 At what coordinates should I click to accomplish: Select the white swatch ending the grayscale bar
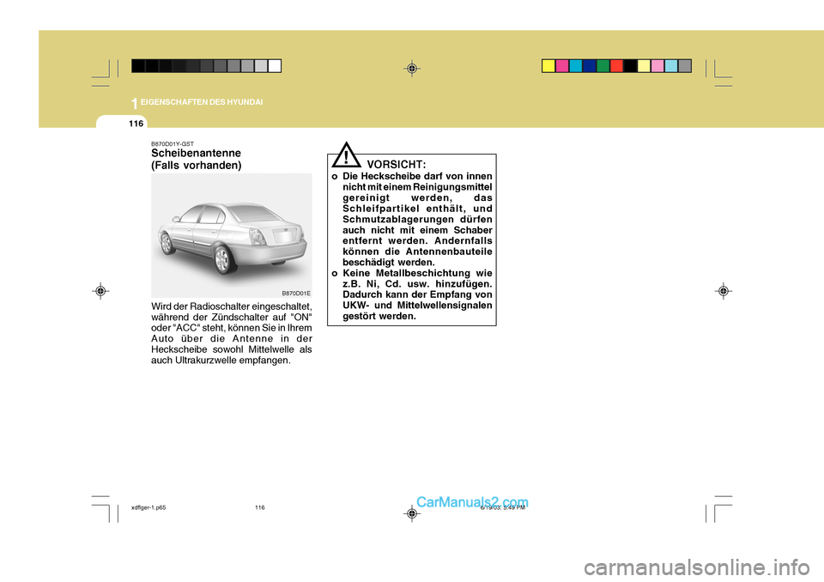(x=275, y=66)
